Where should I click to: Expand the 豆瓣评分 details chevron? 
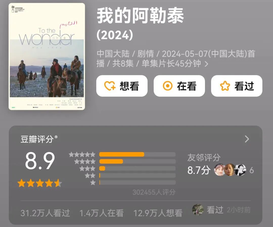tap(247, 139)
